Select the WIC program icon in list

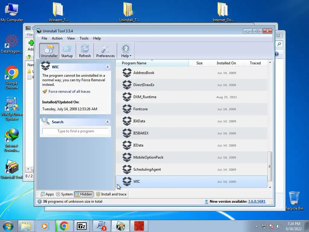point(127,182)
